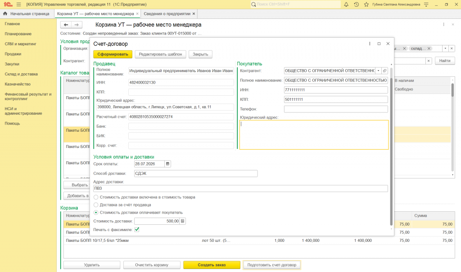Image resolution: width=461 pixels, height=272 pixels.
Task: Click Редактировать шаблон button
Action: pos(161,54)
